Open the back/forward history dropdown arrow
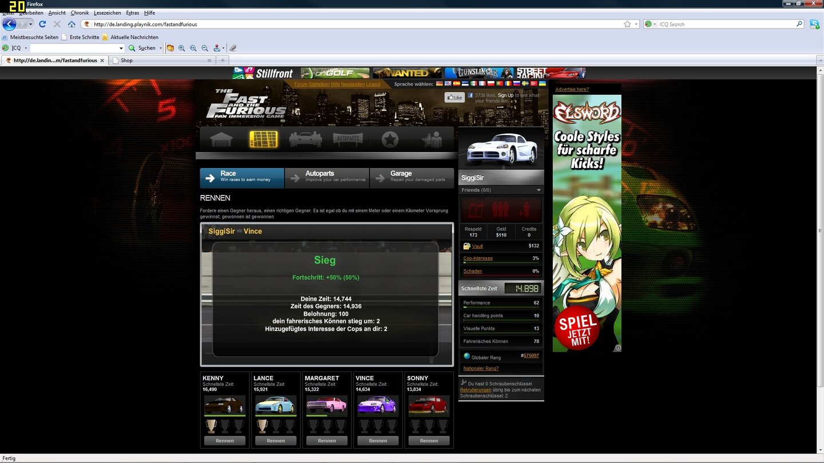Viewport: 824px width, 463px height. [x=31, y=24]
